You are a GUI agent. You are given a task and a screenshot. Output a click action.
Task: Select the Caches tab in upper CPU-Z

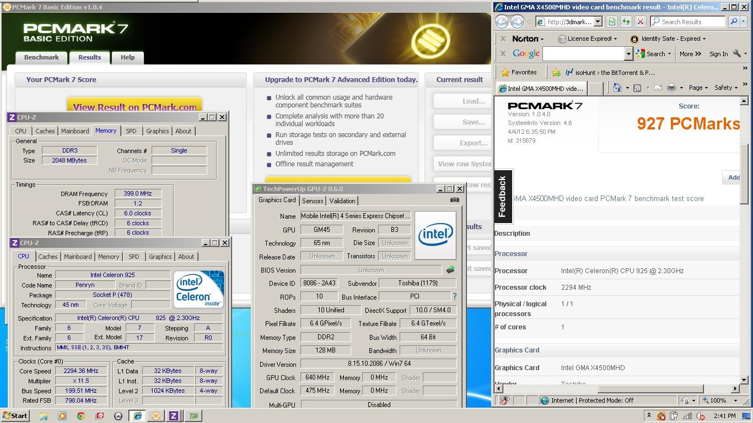click(x=45, y=131)
